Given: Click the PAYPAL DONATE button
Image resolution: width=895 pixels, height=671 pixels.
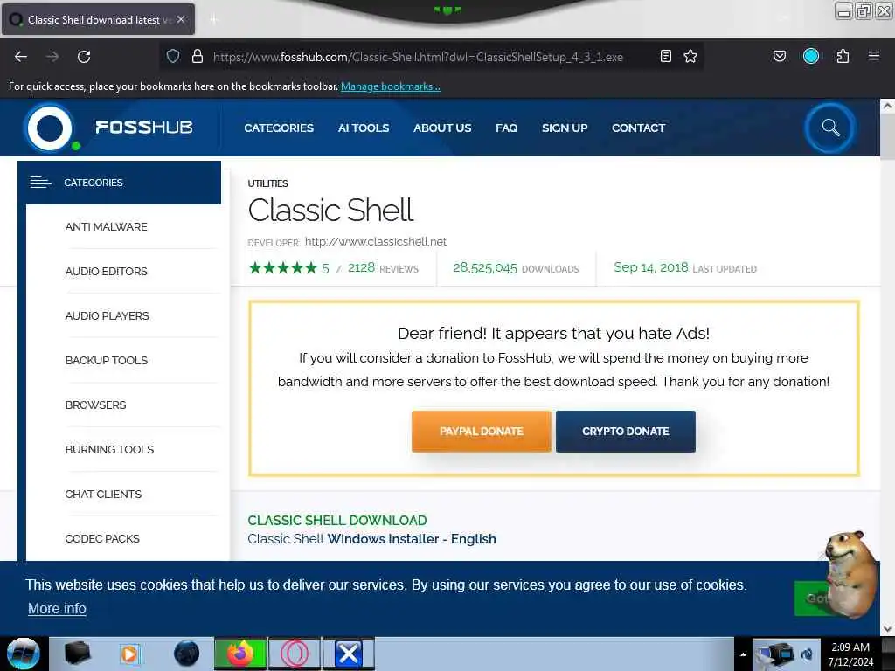Looking at the screenshot, I should (x=482, y=432).
